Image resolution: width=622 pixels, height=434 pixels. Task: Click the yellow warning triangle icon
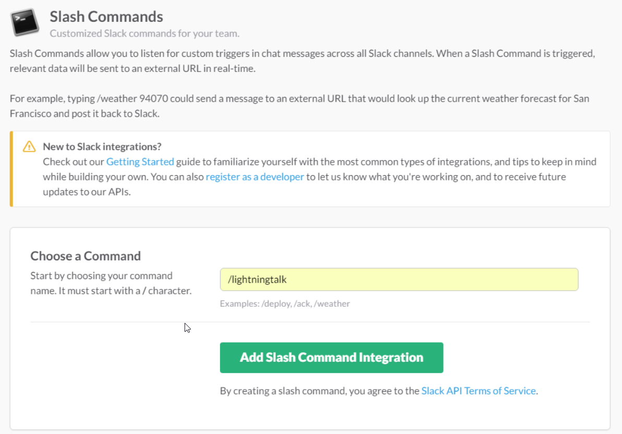coord(29,147)
